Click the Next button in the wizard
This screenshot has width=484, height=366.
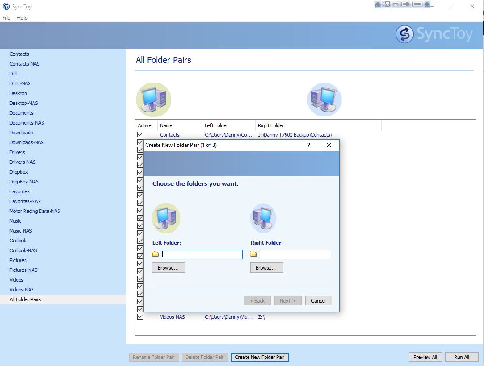(x=288, y=301)
